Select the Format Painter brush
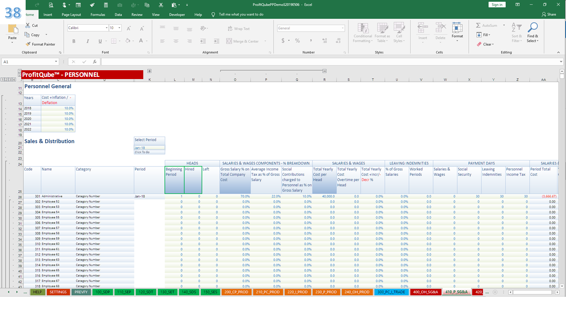The height and width of the screenshot is (318, 566). 28,44
